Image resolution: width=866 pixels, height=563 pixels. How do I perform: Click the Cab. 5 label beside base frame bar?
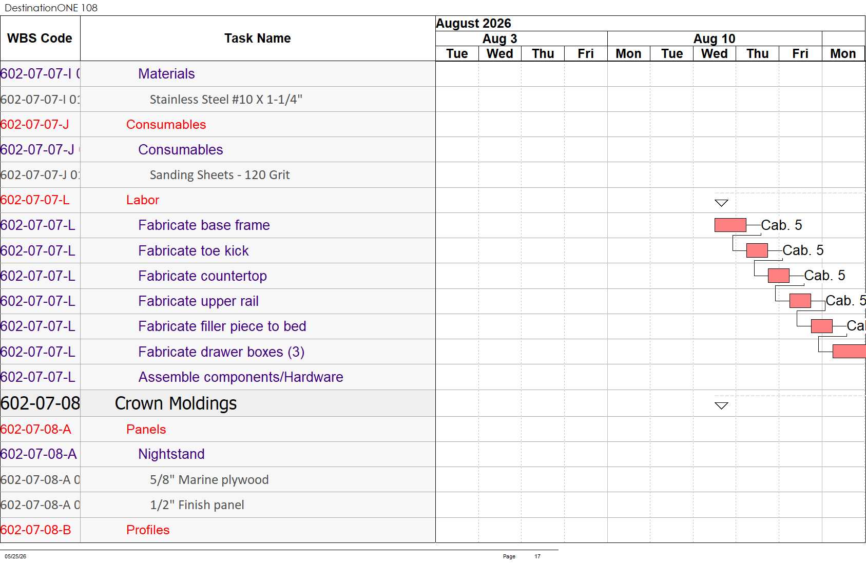(x=781, y=225)
